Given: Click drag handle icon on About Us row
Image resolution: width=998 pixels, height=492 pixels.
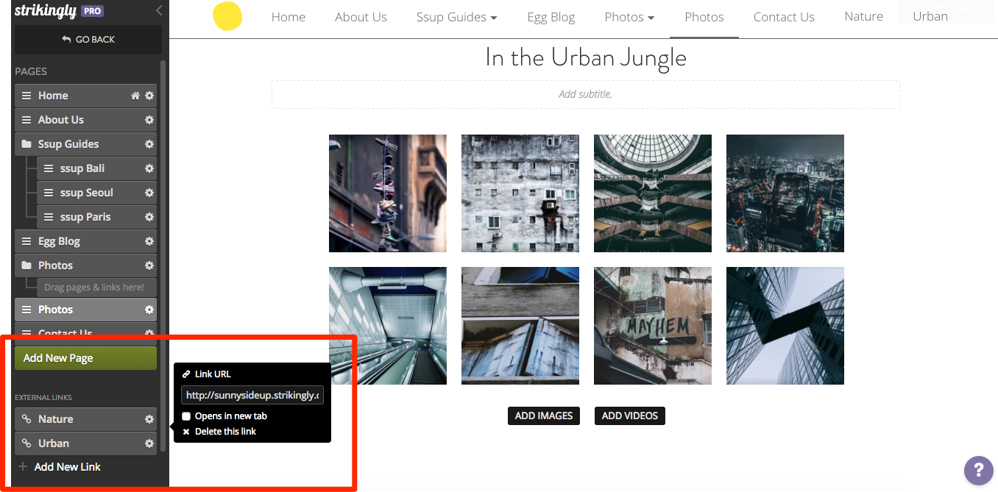Looking at the screenshot, I should [26, 120].
